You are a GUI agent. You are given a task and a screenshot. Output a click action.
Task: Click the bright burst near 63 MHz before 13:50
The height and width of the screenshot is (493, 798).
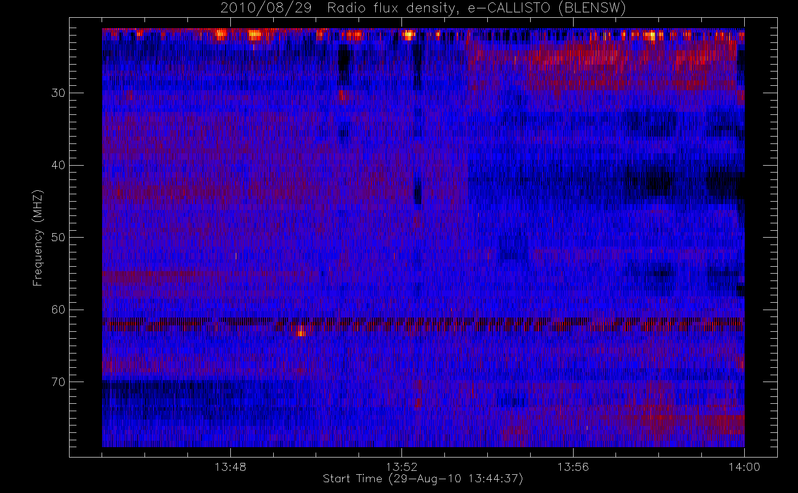(300, 331)
